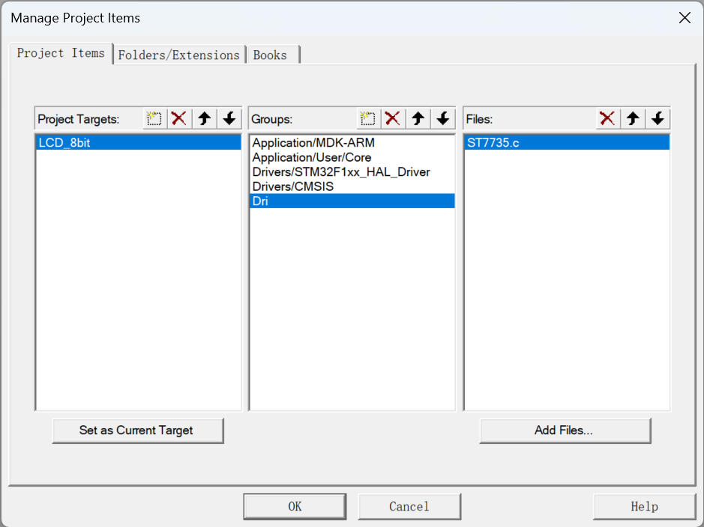This screenshot has width=704, height=527.
Task: Delete the selected project target
Action: click(x=179, y=119)
